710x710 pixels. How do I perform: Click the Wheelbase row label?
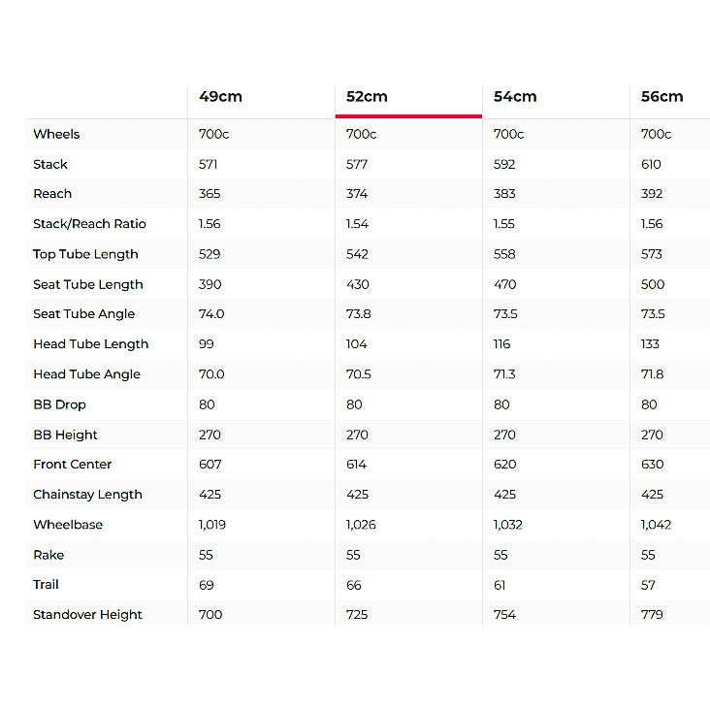pyautogui.click(x=68, y=525)
